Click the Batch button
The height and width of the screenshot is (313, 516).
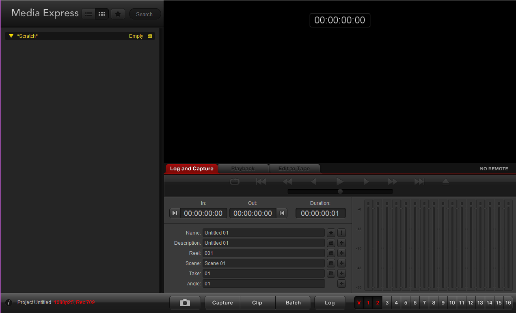click(293, 303)
